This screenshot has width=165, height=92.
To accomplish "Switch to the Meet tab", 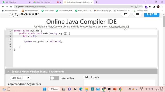I will pyautogui.click(x=47, y=2).
